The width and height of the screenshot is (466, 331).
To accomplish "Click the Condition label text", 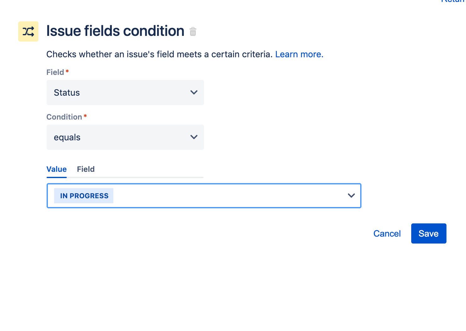I will pos(64,117).
